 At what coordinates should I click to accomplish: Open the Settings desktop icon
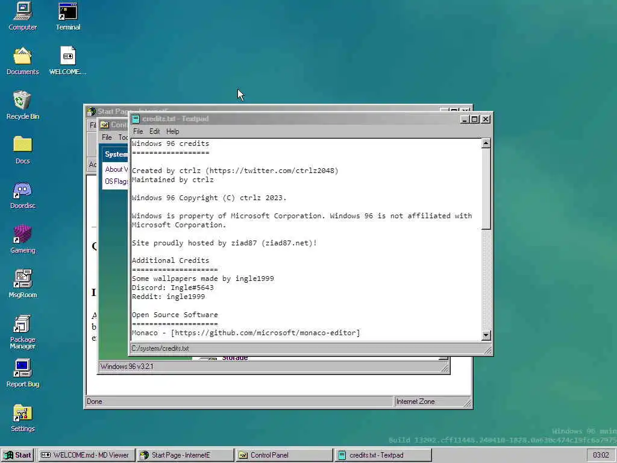point(22,418)
